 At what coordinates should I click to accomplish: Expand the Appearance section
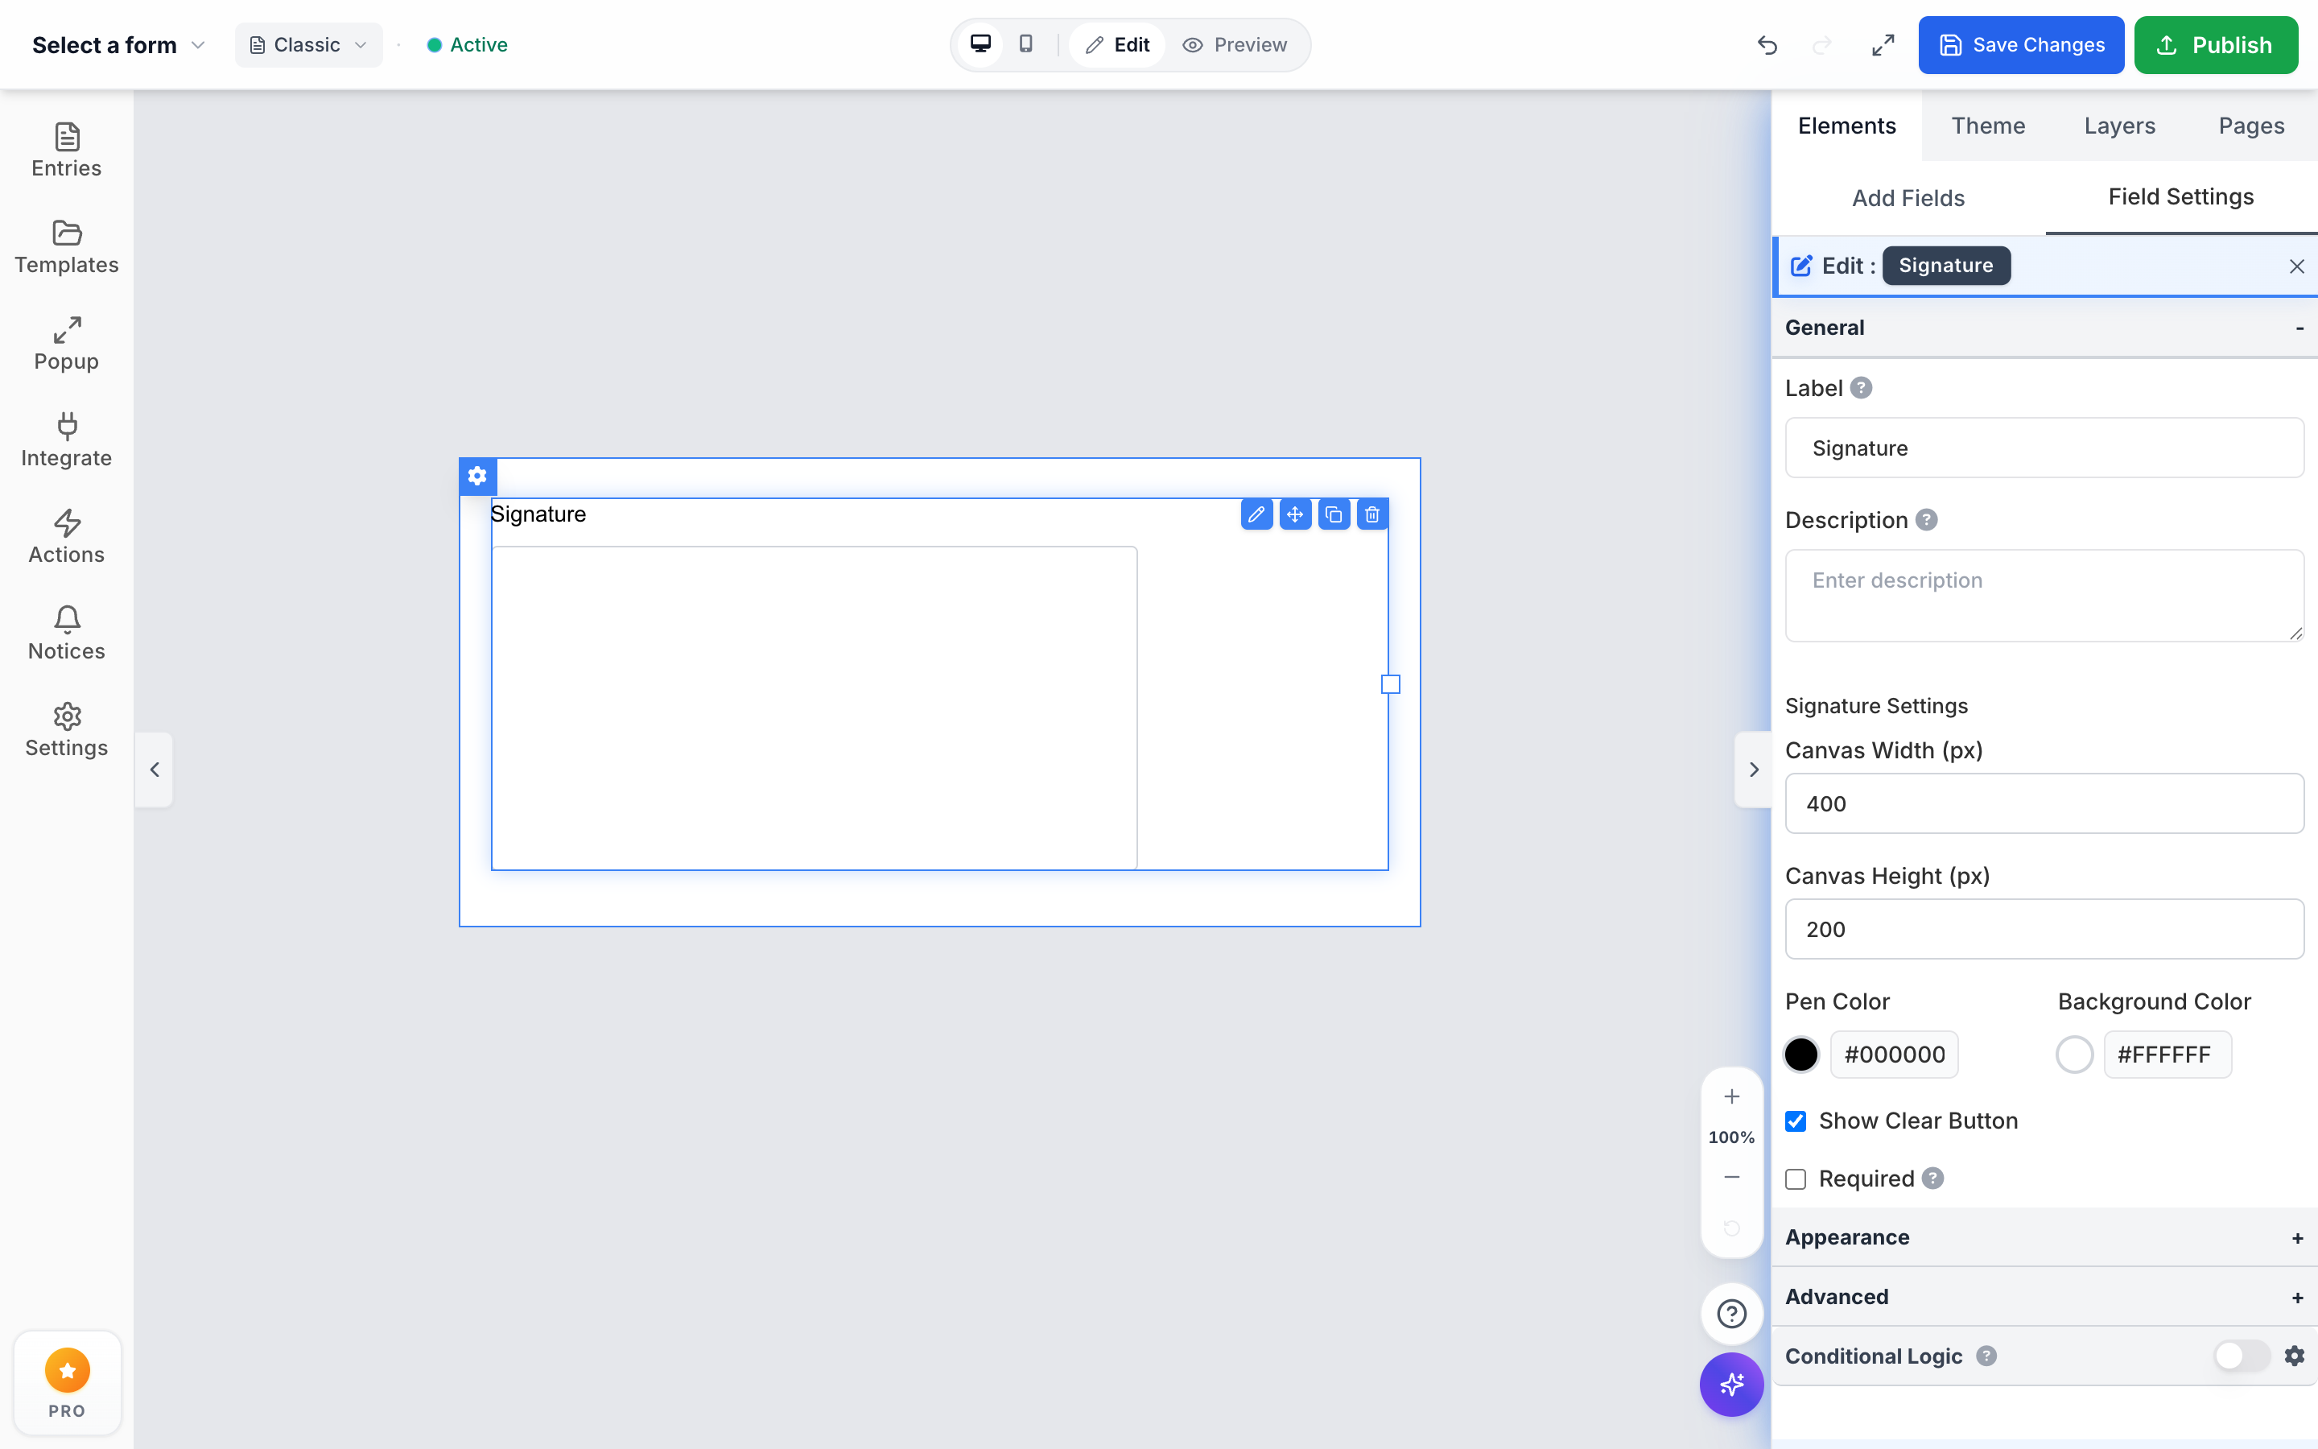coord(2044,1237)
